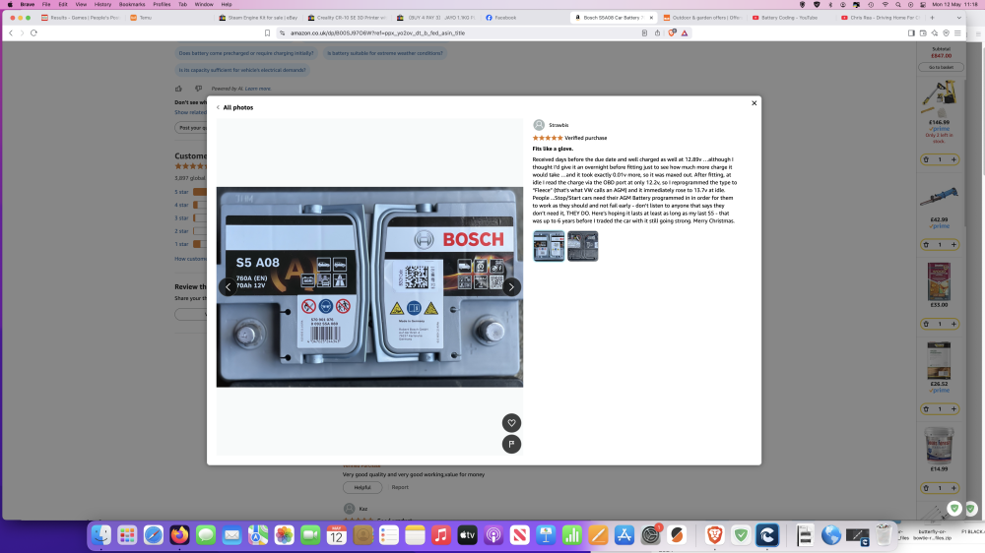
Task: Click the Helpful button under the review
Action: [361, 487]
